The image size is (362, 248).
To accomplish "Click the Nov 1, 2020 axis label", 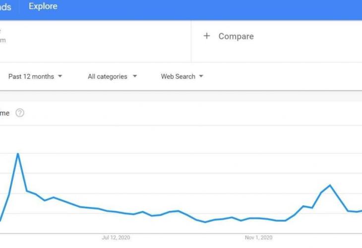I will [x=258, y=238].
